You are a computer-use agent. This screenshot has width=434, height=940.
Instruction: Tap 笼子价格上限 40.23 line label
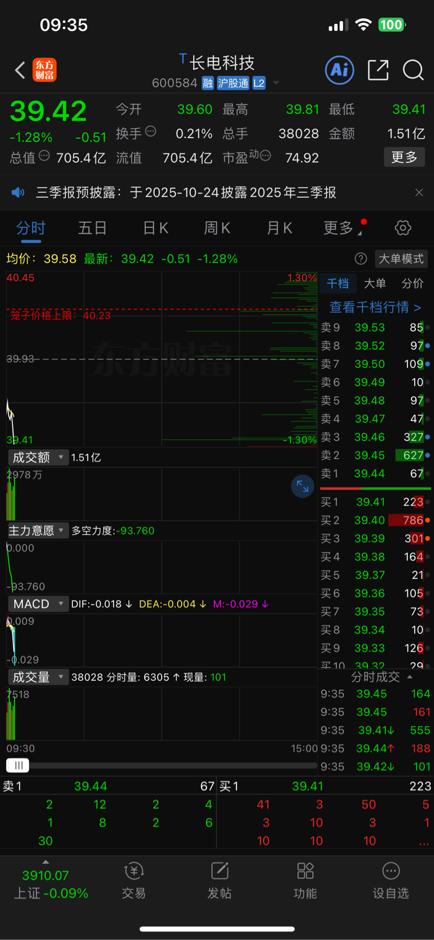tap(60, 316)
